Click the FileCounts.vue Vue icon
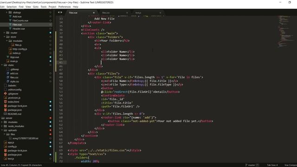Image resolution: width=297 pixels, height=167 pixels. click(10, 20)
